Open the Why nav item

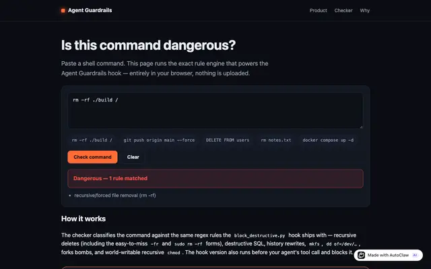coord(365,11)
